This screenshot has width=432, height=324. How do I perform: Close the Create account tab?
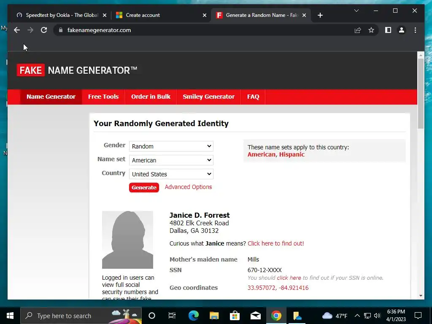click(x=205, y=15)
